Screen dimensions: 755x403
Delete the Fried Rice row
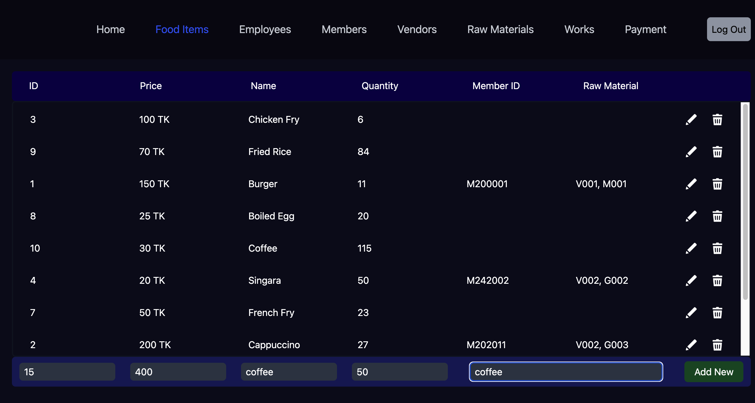717,152
